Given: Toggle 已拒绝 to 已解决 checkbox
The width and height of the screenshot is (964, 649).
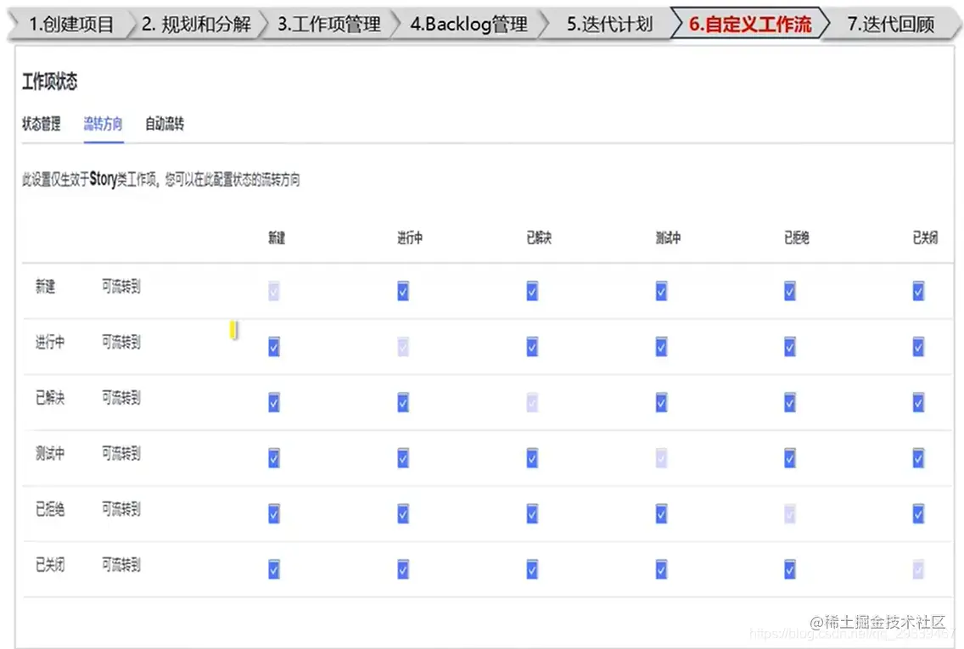Looking at the screenshot, I should 532,513.
